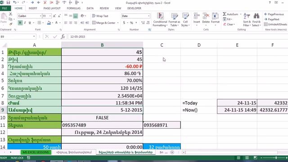The image size is (288, 162).
Task: Apply percent style with the % icon
Action: click(131, 23)
